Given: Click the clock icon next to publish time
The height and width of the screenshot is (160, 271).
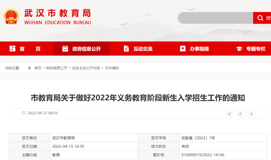Looking at the screenshot, I should pyautogui.click(x=24, y=113).
